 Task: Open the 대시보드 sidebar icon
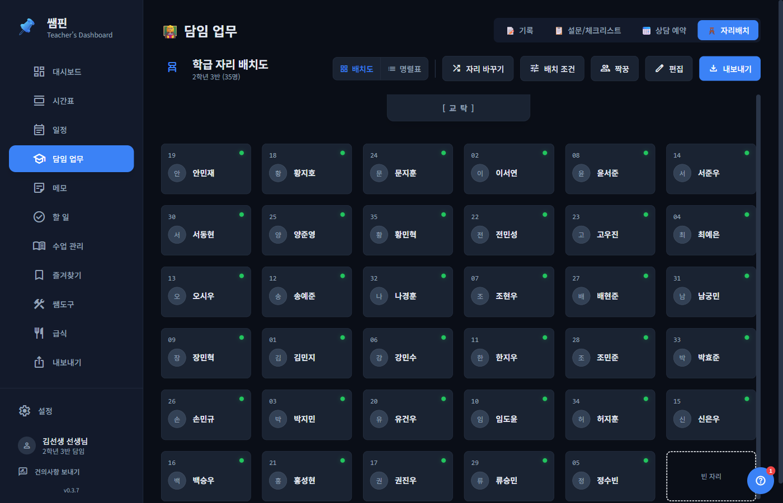[x=39, y=72]
